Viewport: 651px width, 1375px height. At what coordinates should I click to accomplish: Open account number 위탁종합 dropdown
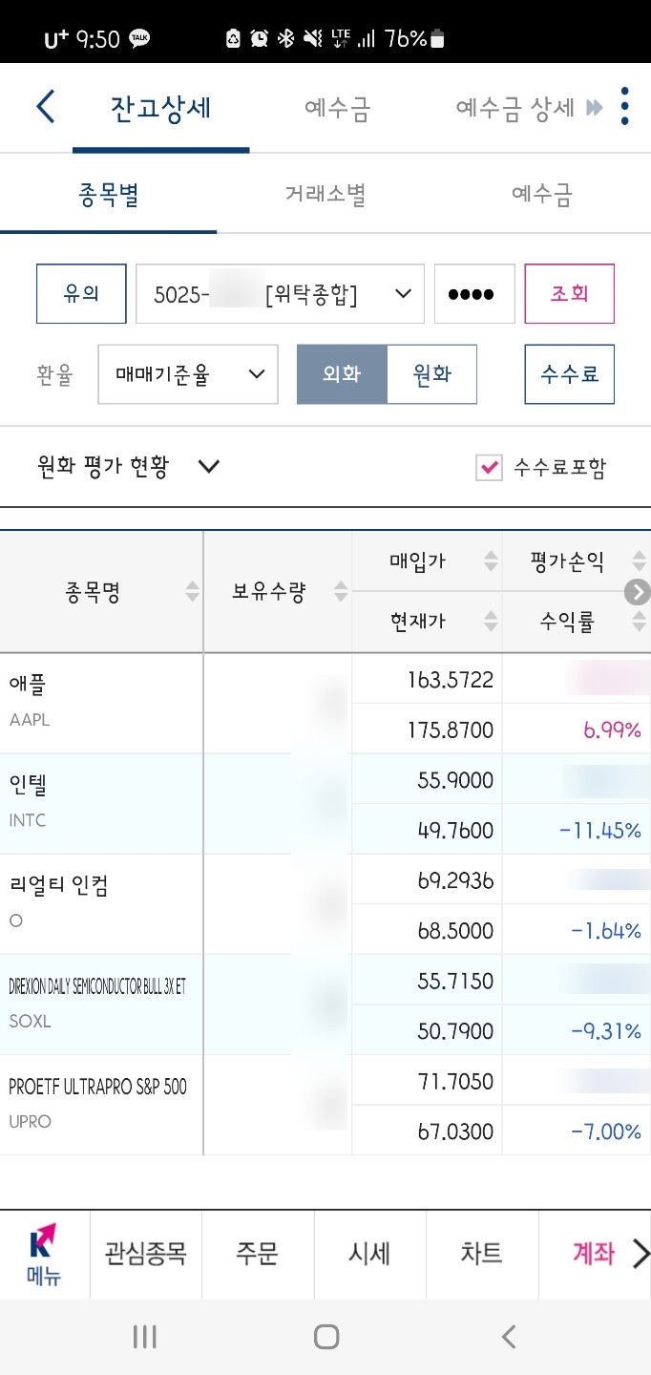280,294
